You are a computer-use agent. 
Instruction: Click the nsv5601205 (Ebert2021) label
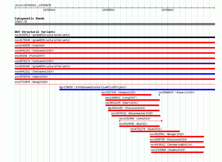(122, 103)
